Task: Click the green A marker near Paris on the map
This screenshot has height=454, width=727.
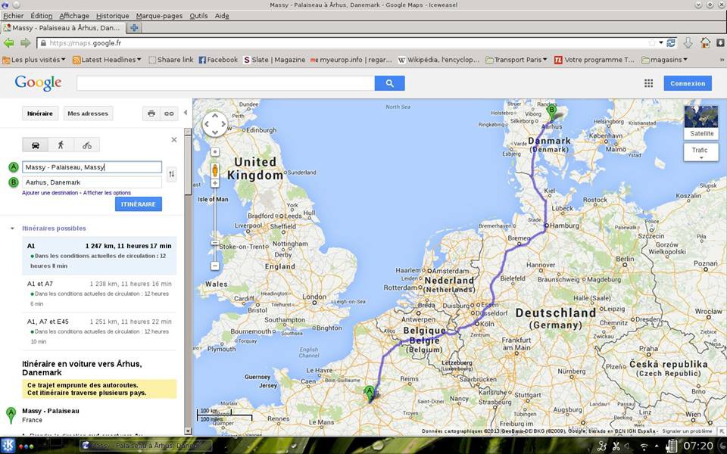Action: coord(369,393)
